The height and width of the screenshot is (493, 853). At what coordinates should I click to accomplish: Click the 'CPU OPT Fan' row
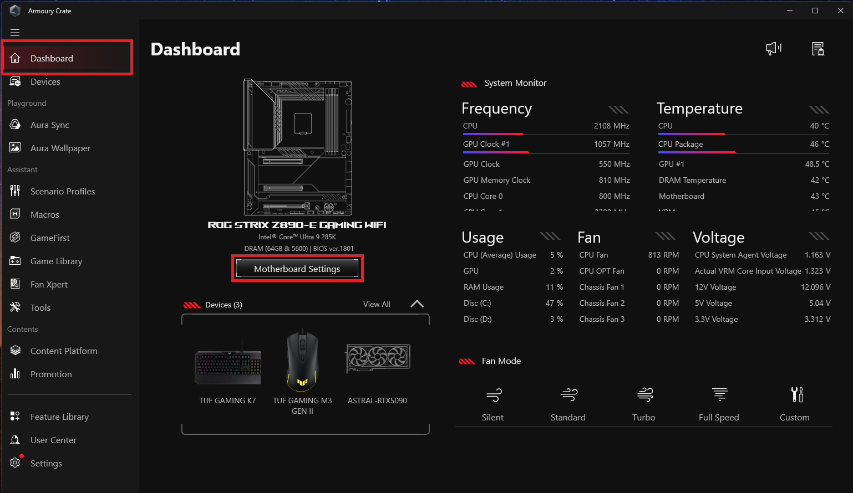pos(629,271)
